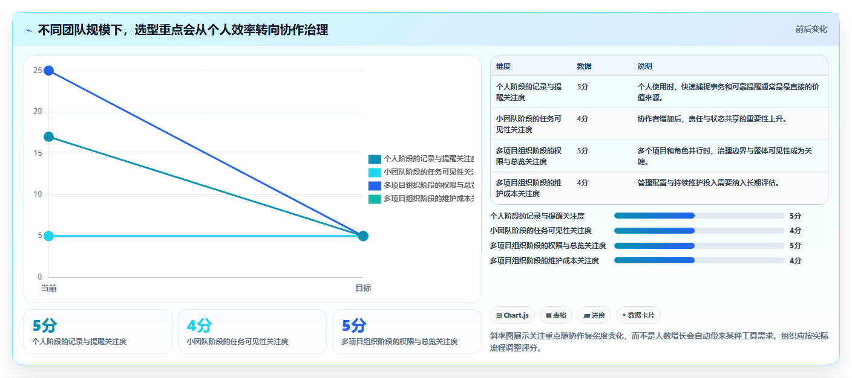Viewport: 852px width, 378px height.
Task: Click the 当前 x-axis label
Action: tap(49, 288)
